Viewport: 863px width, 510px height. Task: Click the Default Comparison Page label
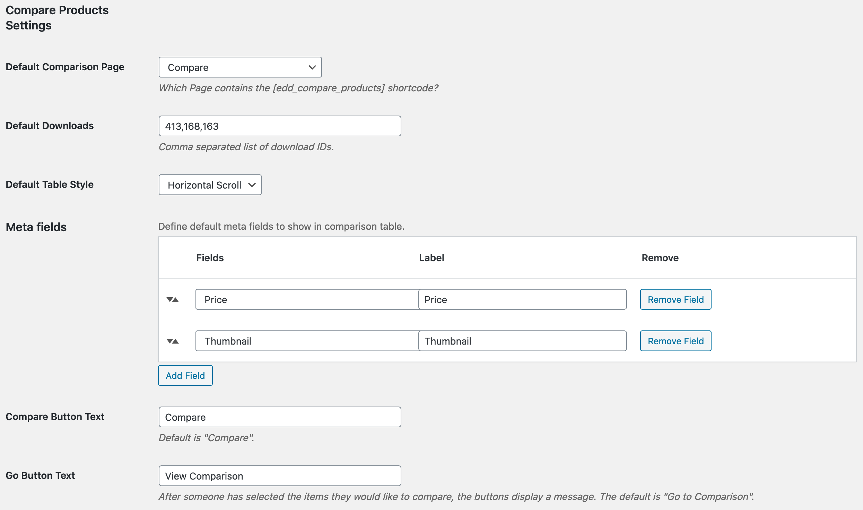click(x=65, y=67)
